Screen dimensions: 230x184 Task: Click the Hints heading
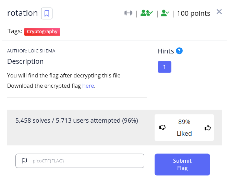[166, 51]
